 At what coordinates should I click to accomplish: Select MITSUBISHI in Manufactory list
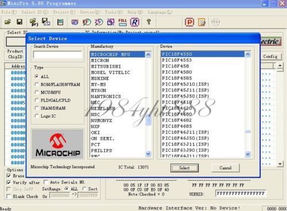(118, 67)
